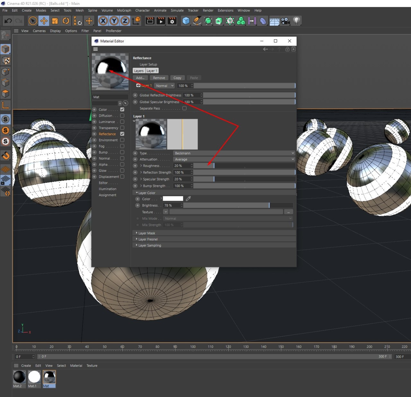Enable the Bump channel checkbox
The image size is (411, 397).
point(122,152)
